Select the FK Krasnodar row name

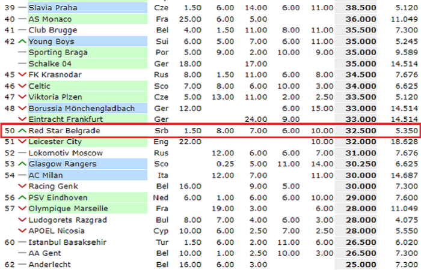point(55,75)
